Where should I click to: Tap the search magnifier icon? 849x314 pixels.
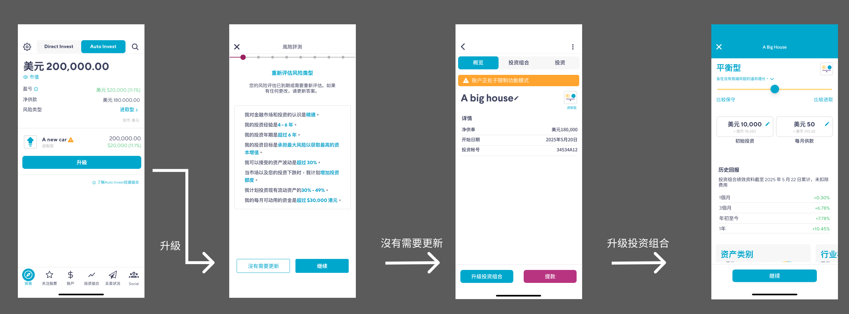(135, 47)
